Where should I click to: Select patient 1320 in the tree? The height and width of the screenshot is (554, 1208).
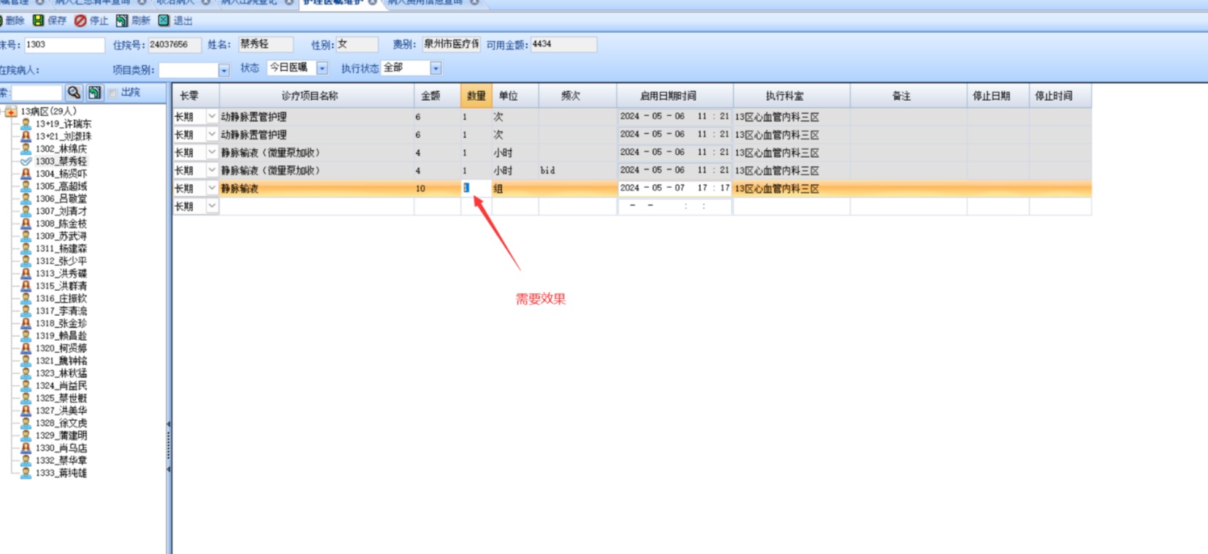point(61,348)
